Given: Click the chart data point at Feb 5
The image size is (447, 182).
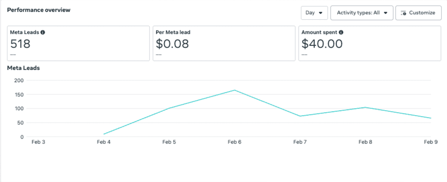Looking at the screenshot, I should click(x=169, y=108).
